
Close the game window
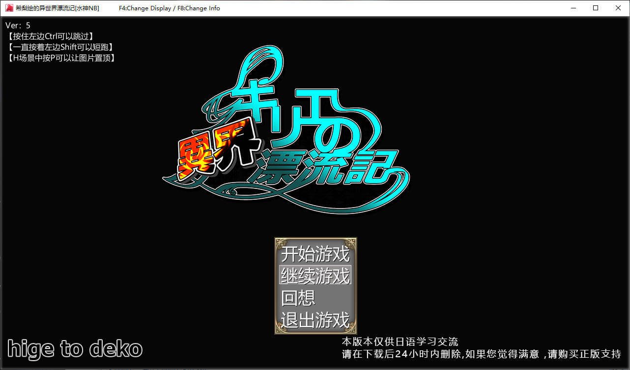coord(618,8)
